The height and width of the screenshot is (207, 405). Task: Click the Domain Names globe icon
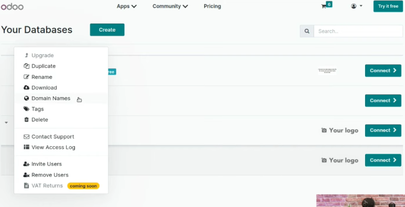click(26, 98)
